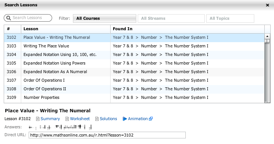Select lesson 3102 number cell
This screenshot has width=274, height=144.
point(12,37)
